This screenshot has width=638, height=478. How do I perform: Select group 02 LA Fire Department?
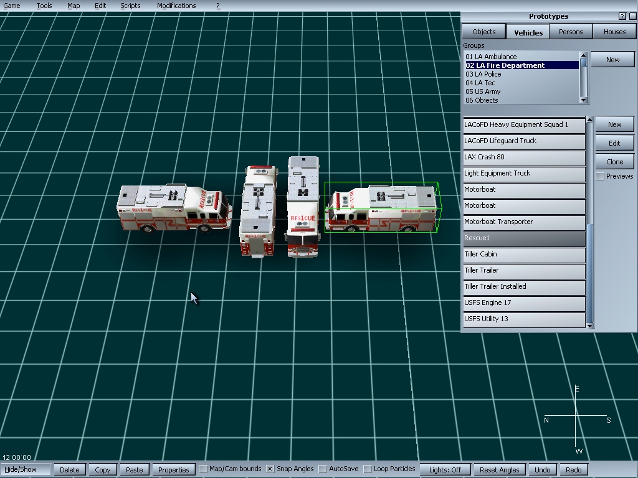[522, 65]
